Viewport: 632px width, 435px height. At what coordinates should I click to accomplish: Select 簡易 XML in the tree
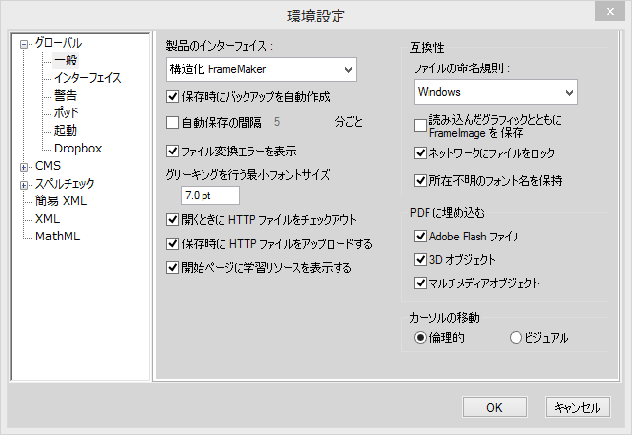pyautogui.click(x=61, y=201)
